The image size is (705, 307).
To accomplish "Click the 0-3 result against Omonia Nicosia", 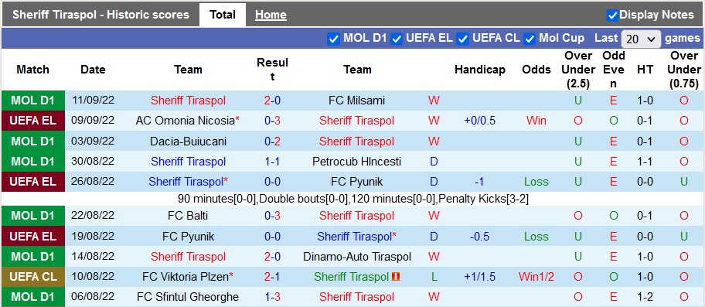I will [272, 121].
